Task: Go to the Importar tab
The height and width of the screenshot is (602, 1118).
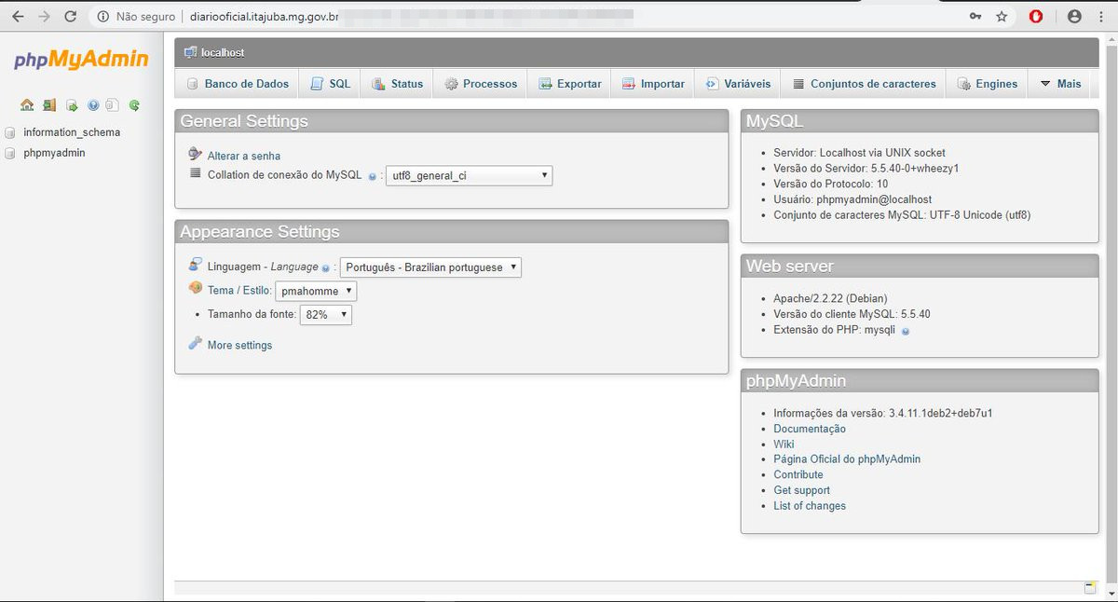Action: 653,84
